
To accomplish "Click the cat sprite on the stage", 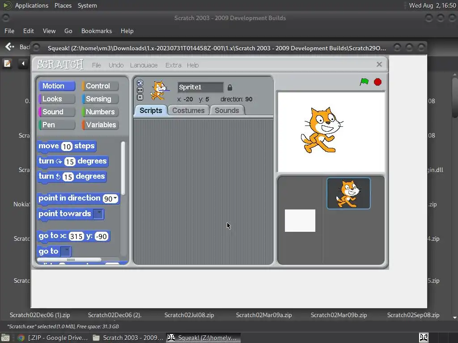I will pos(322,130).
